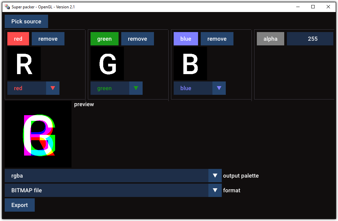The height and width of the screenshot is (221, 338).
Task: Click the gray alpha channel button
Action: [271, 39]
